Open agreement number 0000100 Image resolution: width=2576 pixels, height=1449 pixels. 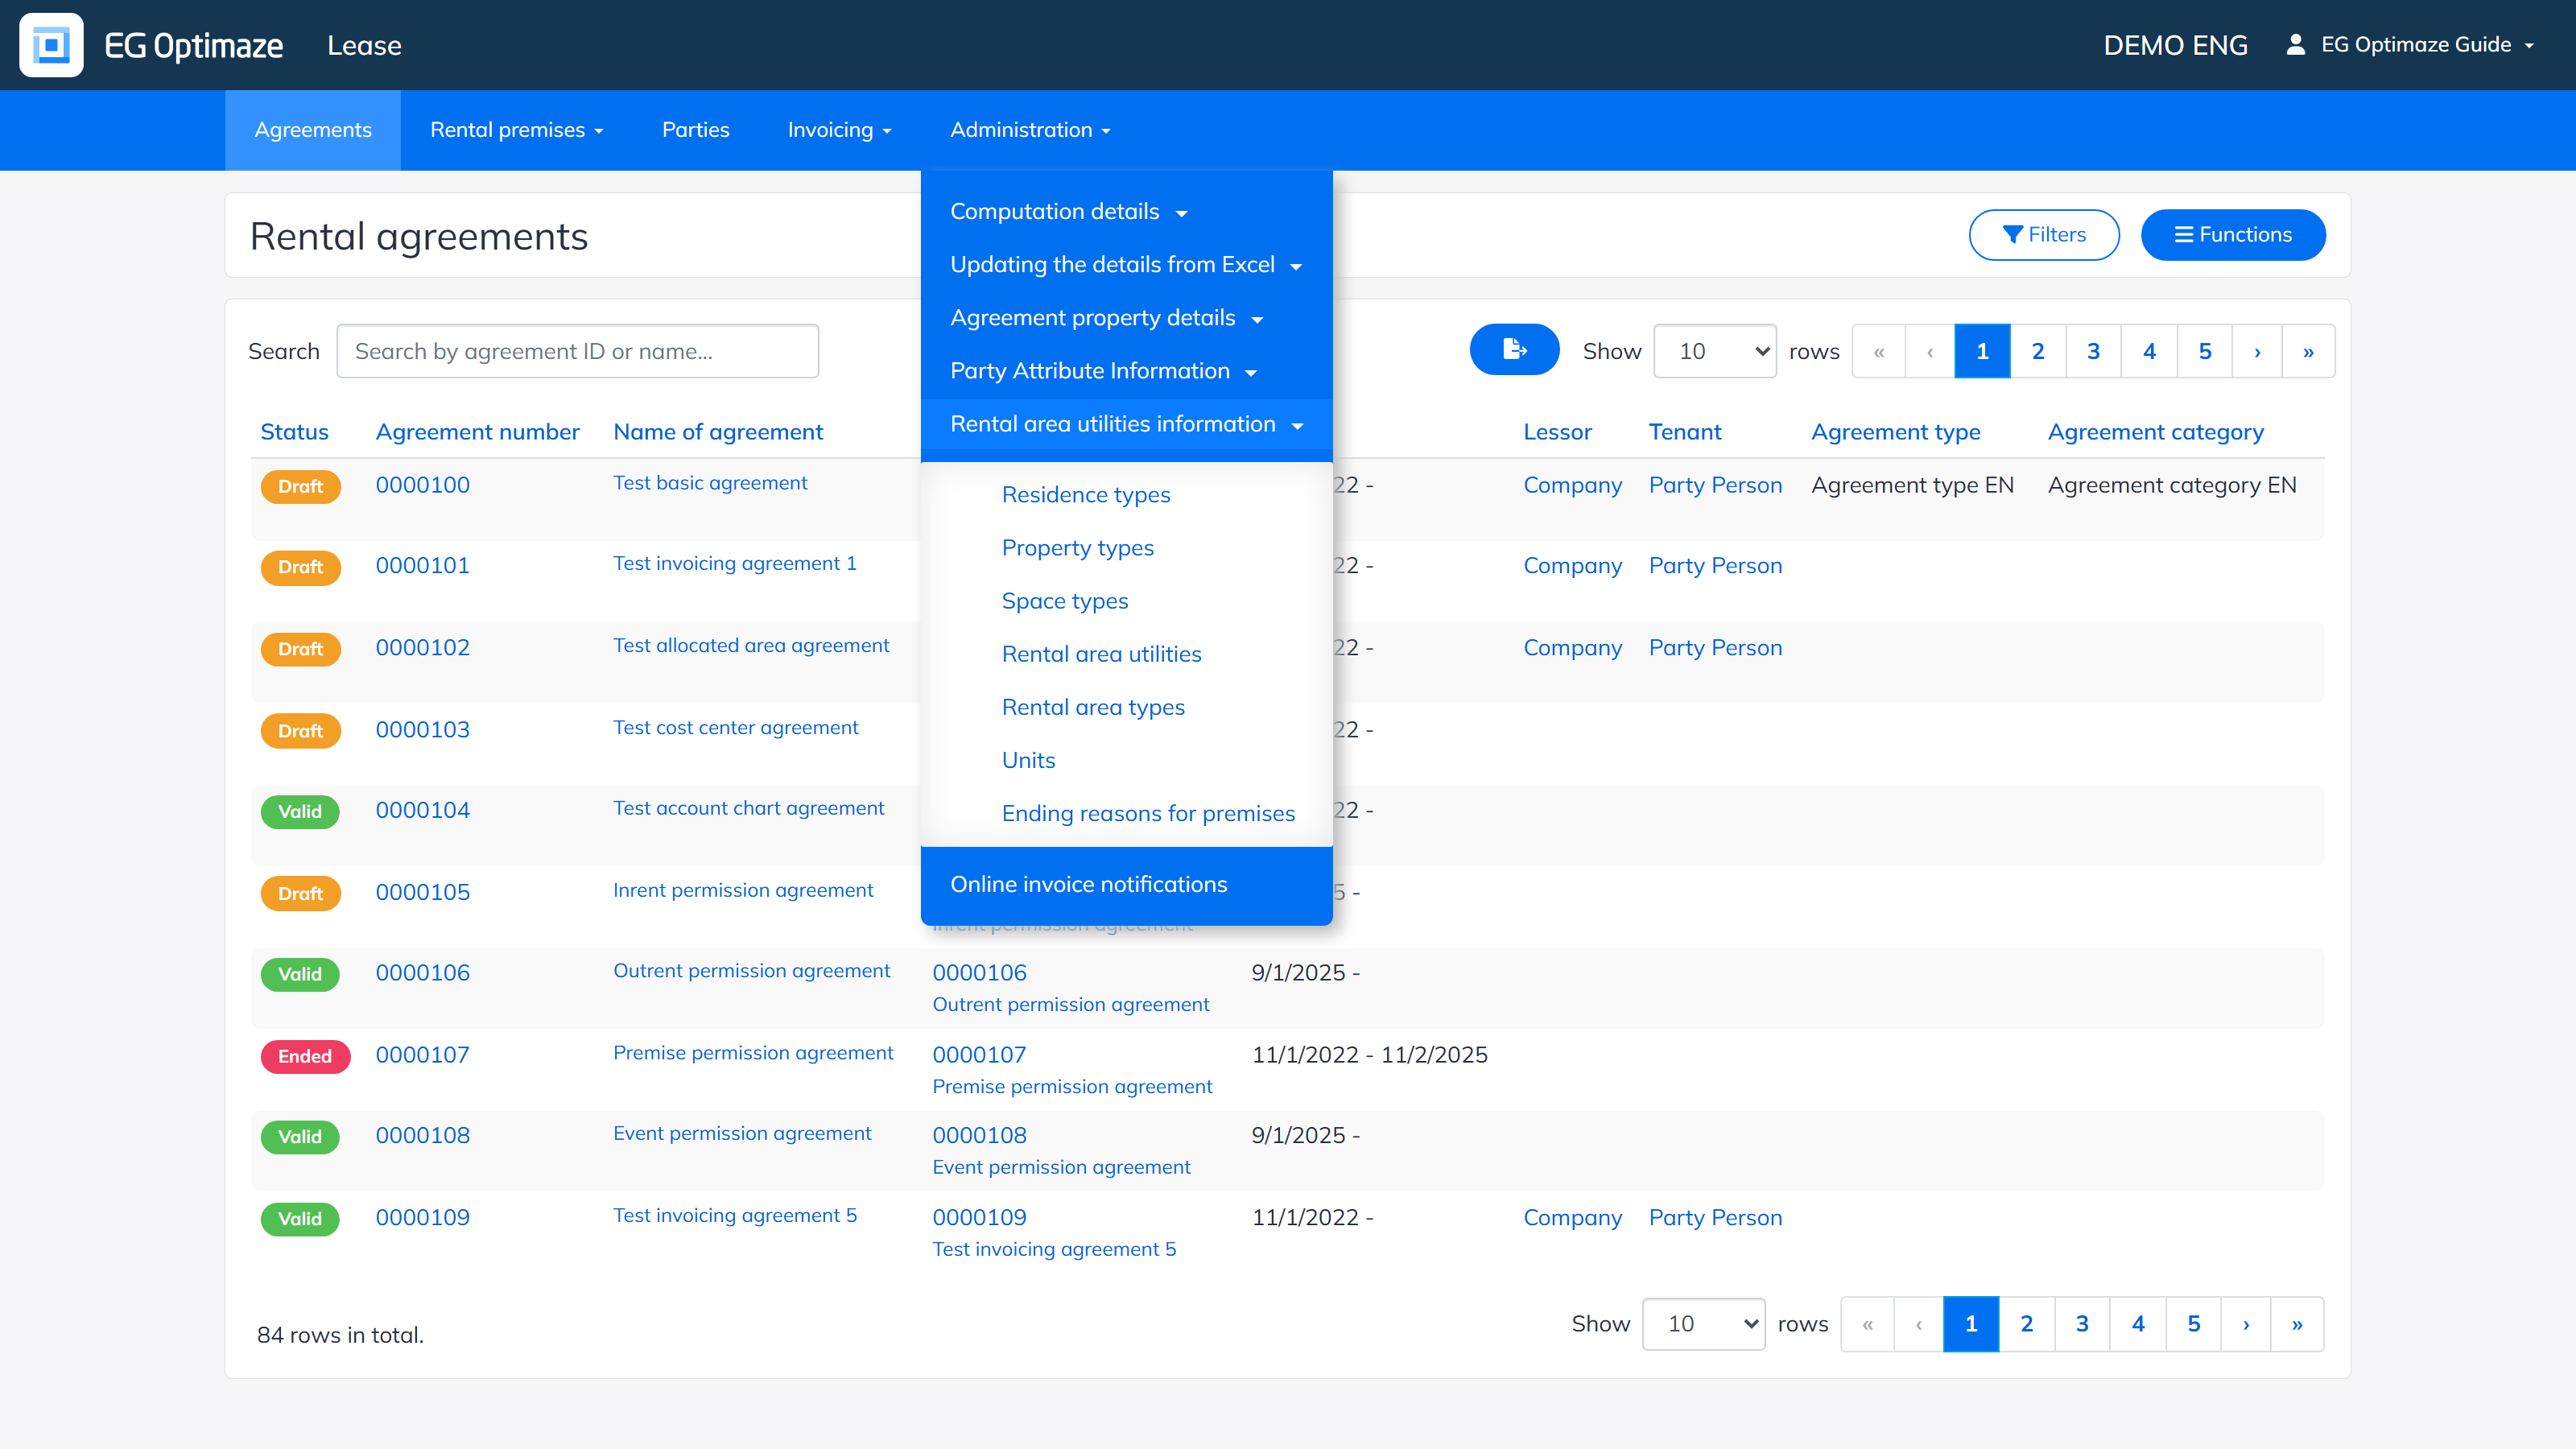tap(422, 485)
